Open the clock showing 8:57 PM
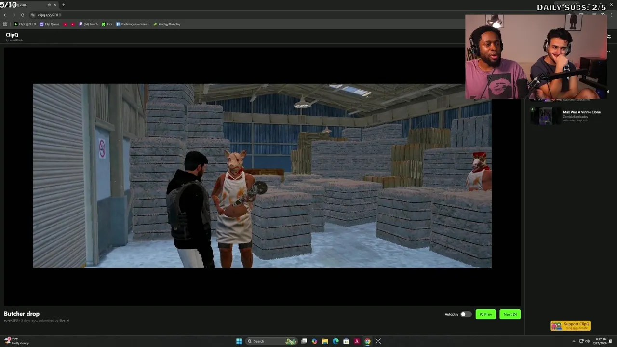Image resolution: width=617 pixels, height=347 pixels. pos(601,341)
